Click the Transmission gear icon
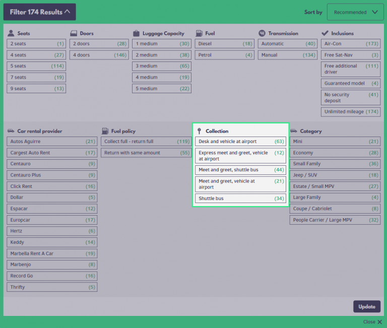Viewport: 387px width, 328px height. [x=262, y=33]
